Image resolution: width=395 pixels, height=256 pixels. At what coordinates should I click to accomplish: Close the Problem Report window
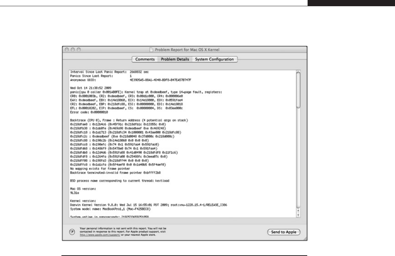tap(67, 50)
